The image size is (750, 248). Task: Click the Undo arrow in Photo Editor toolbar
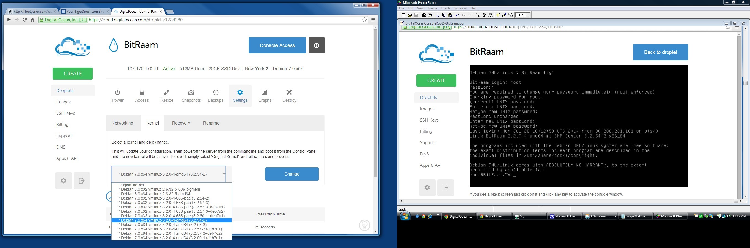tap(458, 15)
